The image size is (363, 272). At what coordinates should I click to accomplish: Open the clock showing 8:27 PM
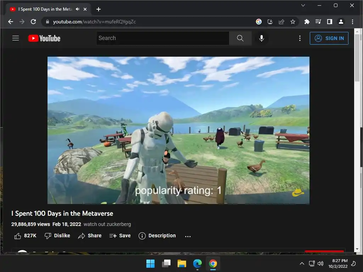pyautogui.click(x=338, y=263)
